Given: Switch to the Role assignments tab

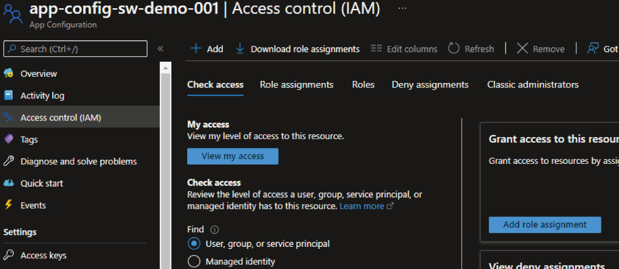Looking at the screenshot, I should tap(297, 85).
